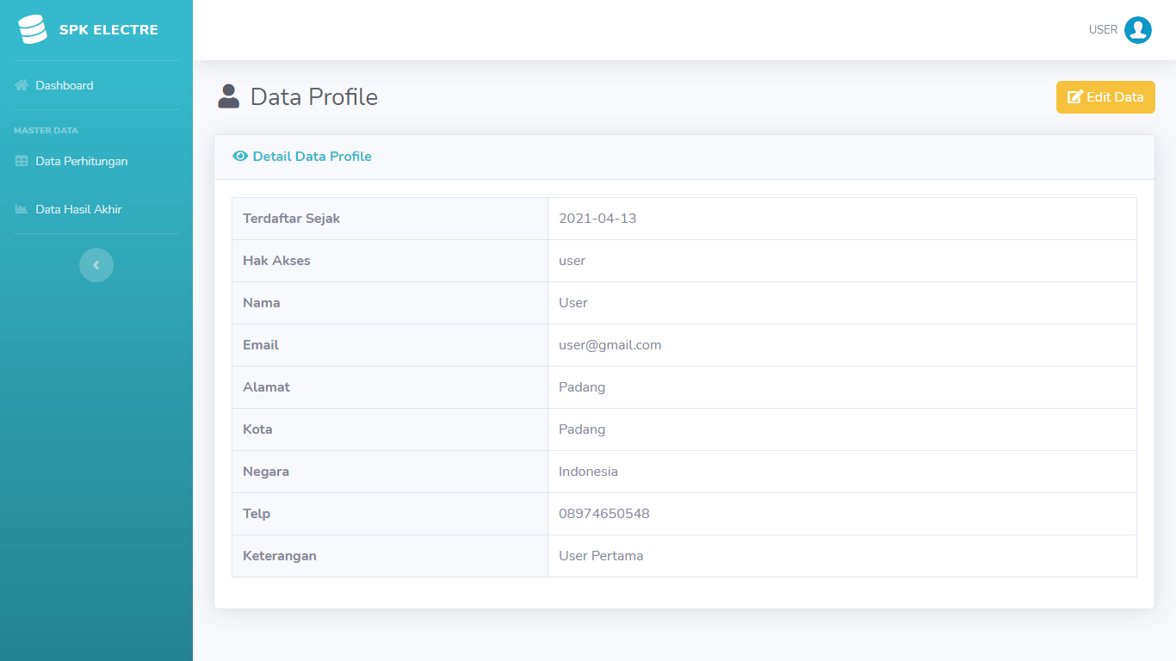Viewport: 1176px width, 661px height.
Task: Click the Negara row label
Action: point(266,472)
